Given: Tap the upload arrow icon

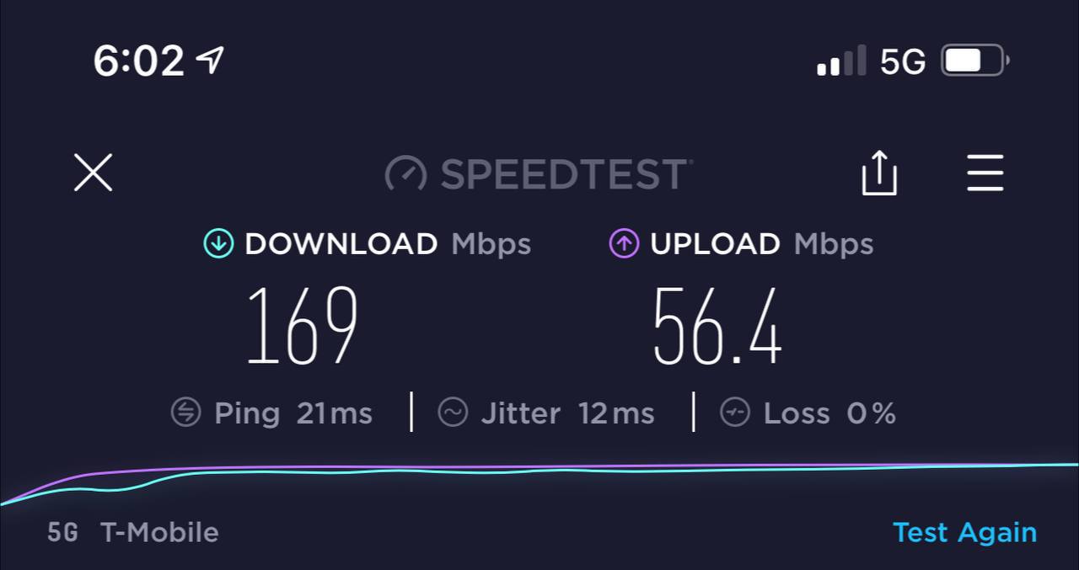Looking at the screenshot, I should pyautogui.click(x=624, y=244).
